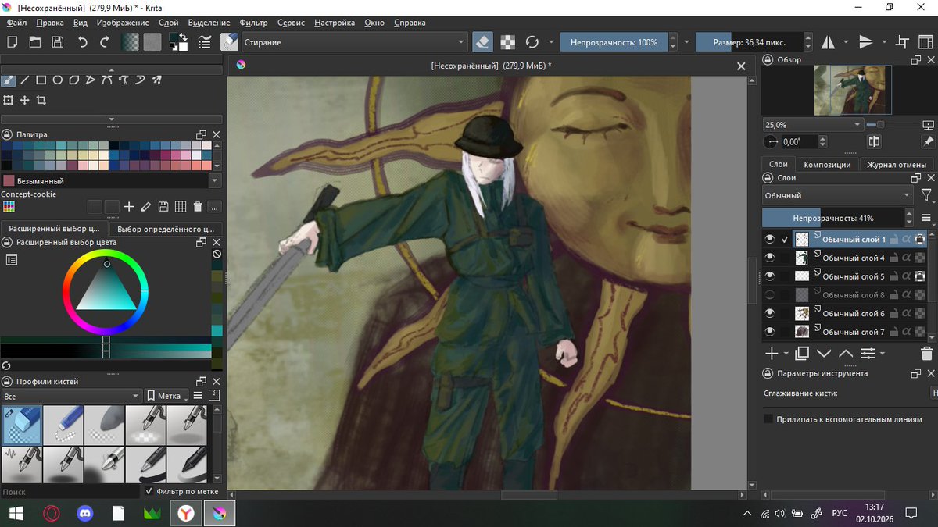The height and width of the screenshot is (527, 938).
Task: Open the Слой menu
Action: click(168, 23)
